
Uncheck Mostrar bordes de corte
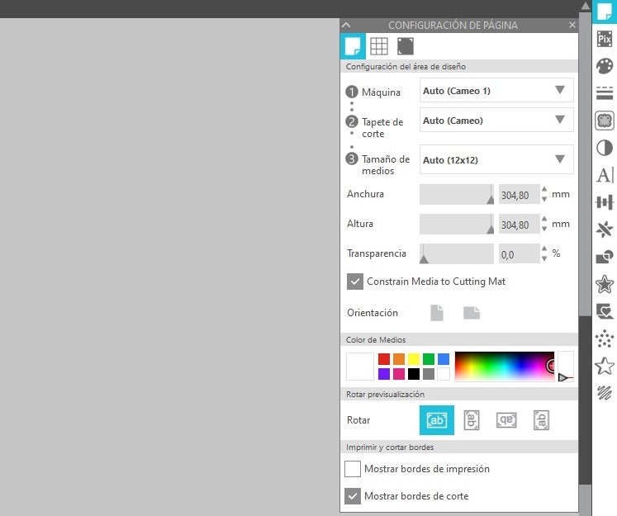pyautogui.click(x=353, y=496)
